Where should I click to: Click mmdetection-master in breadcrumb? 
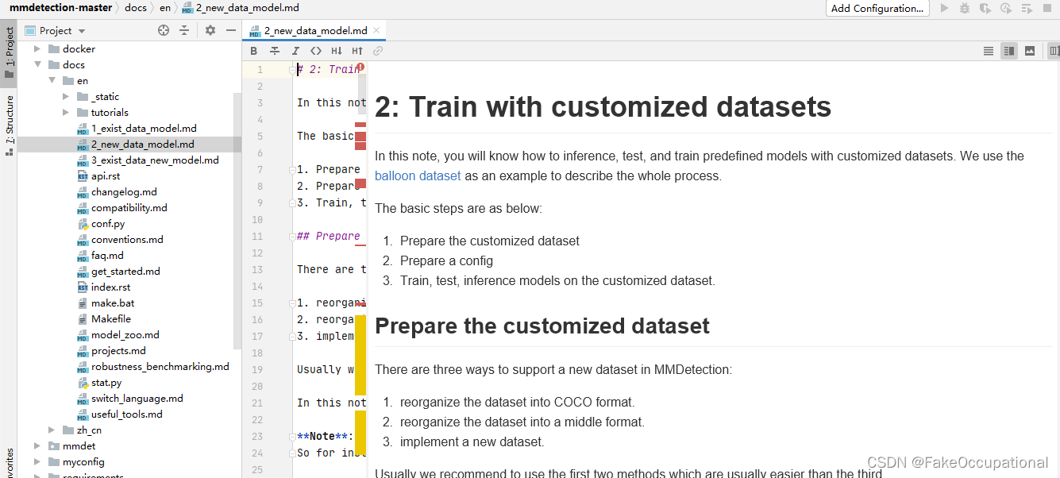pos(62,7)
